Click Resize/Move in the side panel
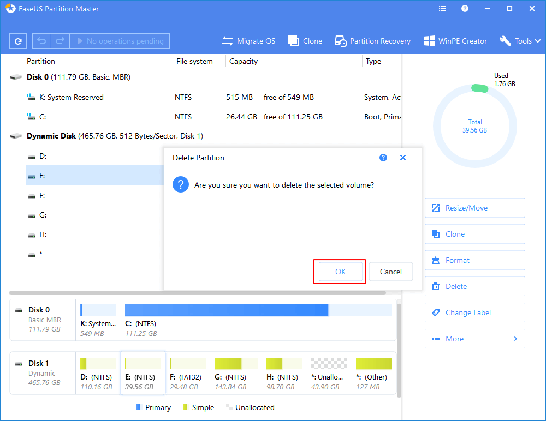This screenshot has height=421, width=546. [x=474, y=208]
